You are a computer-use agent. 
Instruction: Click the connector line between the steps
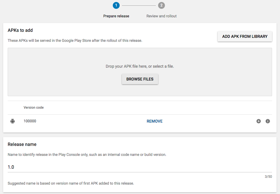point(139,5)
